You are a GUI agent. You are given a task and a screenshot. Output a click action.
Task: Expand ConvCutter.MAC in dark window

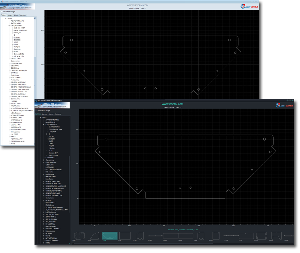point(43,162)
